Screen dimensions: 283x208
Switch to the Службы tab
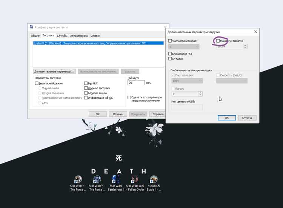point(62,36)
